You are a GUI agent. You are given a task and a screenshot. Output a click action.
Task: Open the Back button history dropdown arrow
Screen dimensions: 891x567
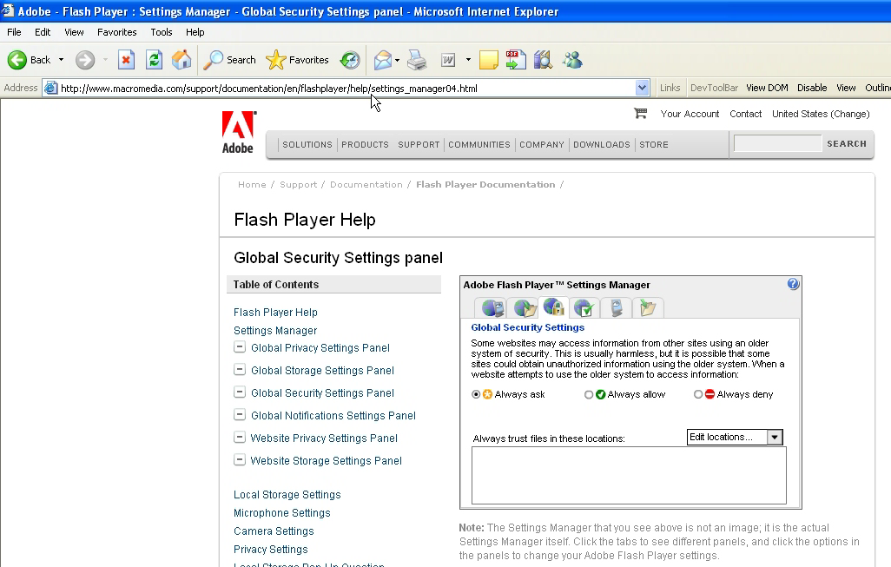pos(62,60)
